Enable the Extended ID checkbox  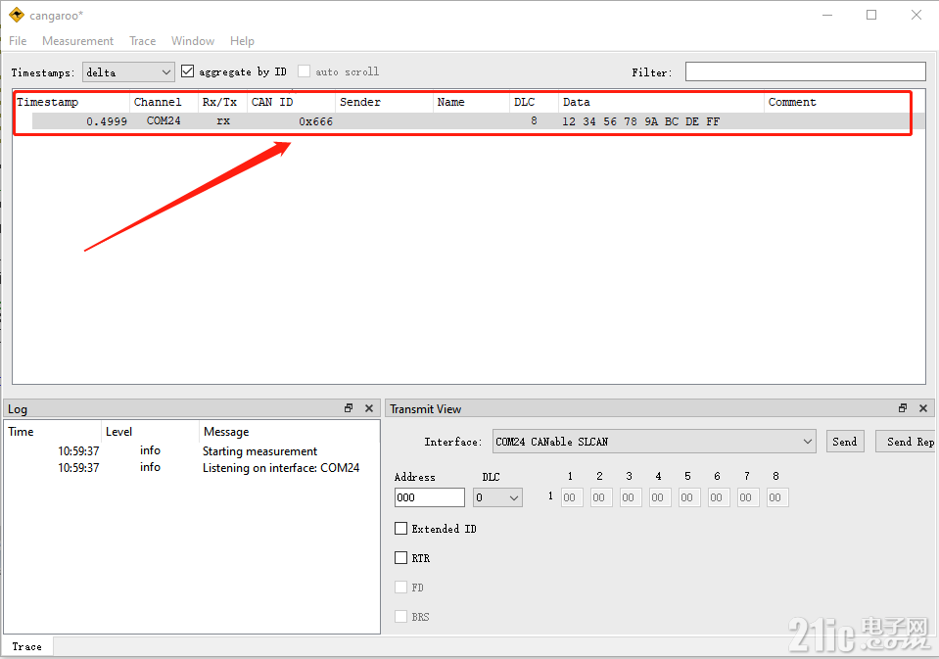pos(401,529)
